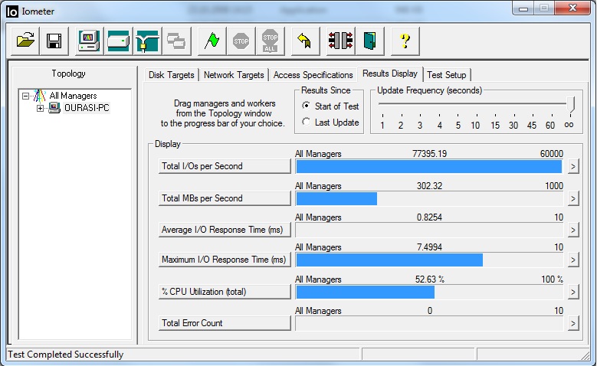Reset workers yellow arrow icon
This screenshot has height=366, width=597.
point(305,41)
